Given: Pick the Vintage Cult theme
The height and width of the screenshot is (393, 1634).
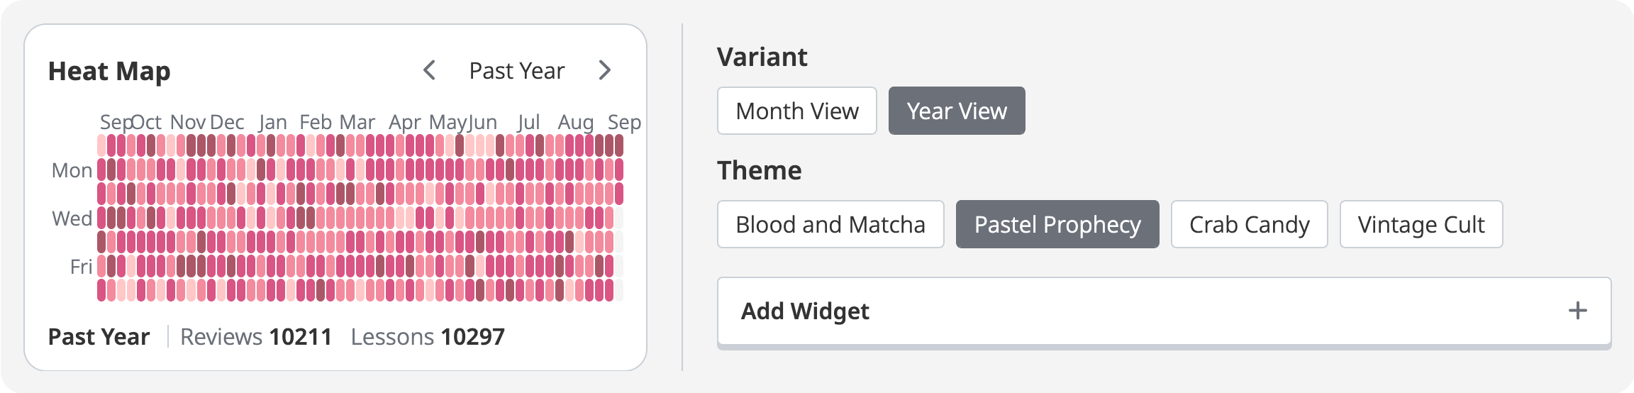Looking at the screenshot, I should point(1421,224).
